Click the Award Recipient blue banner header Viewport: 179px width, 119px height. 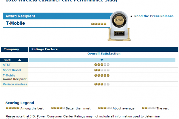(x=58, y=16)
